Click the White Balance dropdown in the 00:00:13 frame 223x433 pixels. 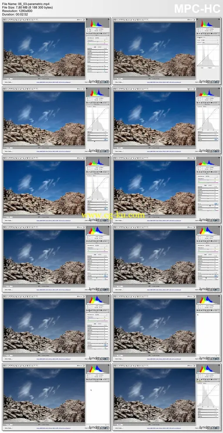(x=101, y=38)
